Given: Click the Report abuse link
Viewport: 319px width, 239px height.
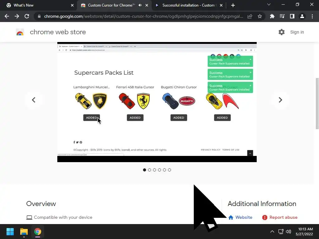Looking at the screenshot, I should tap(280, 217).
